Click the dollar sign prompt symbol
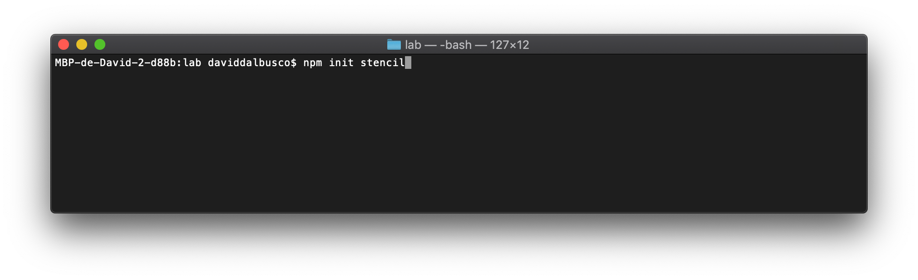This screenshot has height=280, width=918. [292, 63]
